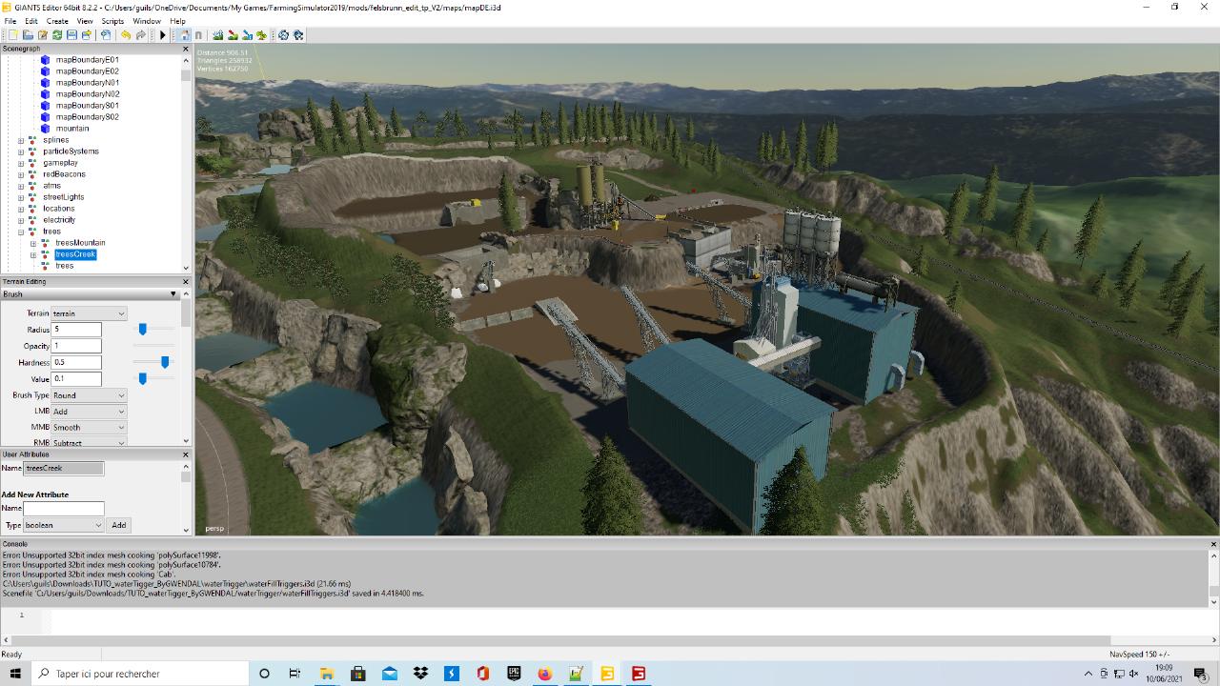
Task: Select mapBoundaryS02 in scenegraph
Action: [87, 117]
